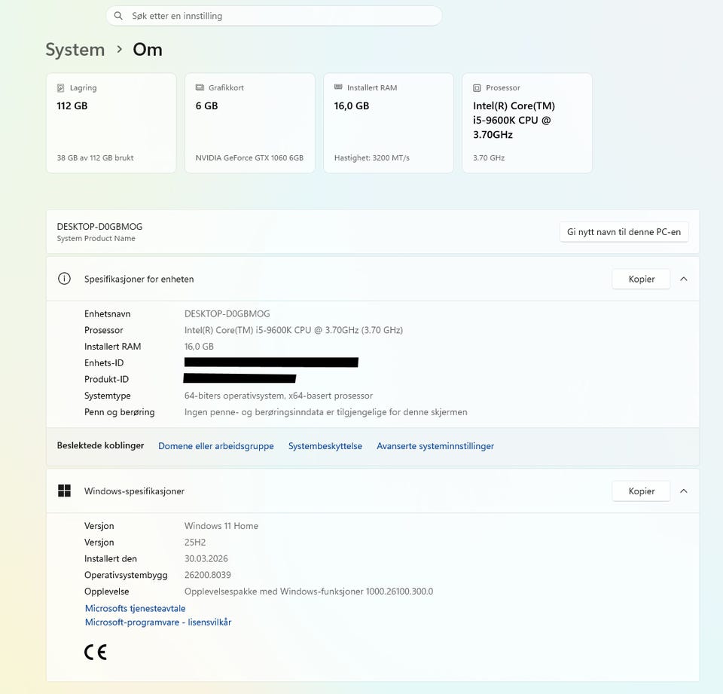
Task: Click the Lagring storage icon
Action: click(x=60, y=87)
